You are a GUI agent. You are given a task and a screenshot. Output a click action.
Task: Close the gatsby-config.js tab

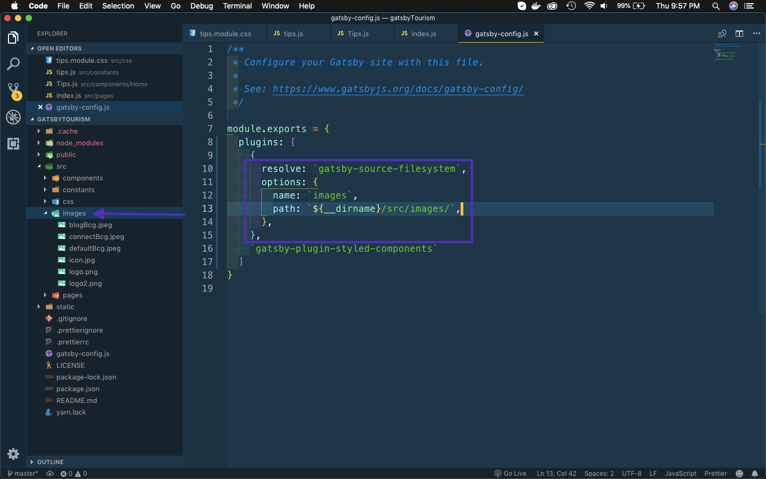pos(536,34)
